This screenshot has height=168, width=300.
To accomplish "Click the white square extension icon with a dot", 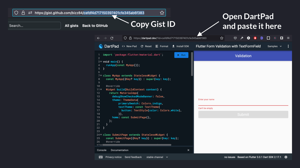I will point(268,38).
